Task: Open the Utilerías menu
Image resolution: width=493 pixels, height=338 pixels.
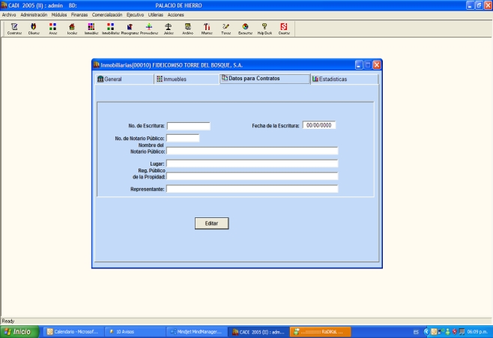Action: coord(157,15)
